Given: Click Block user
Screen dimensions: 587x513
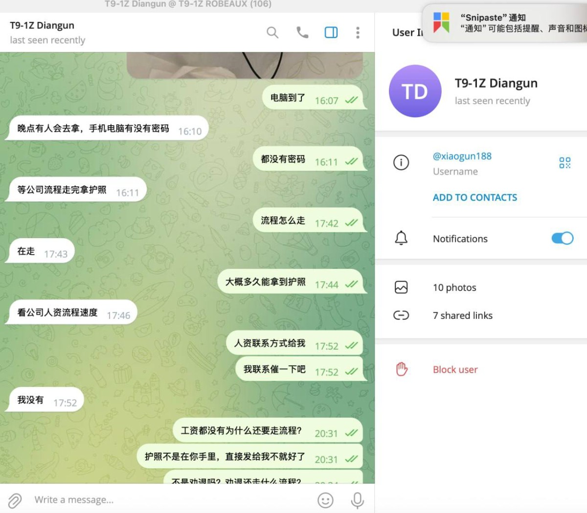Looking at the screenshot, I should click(x=455, y=370).
